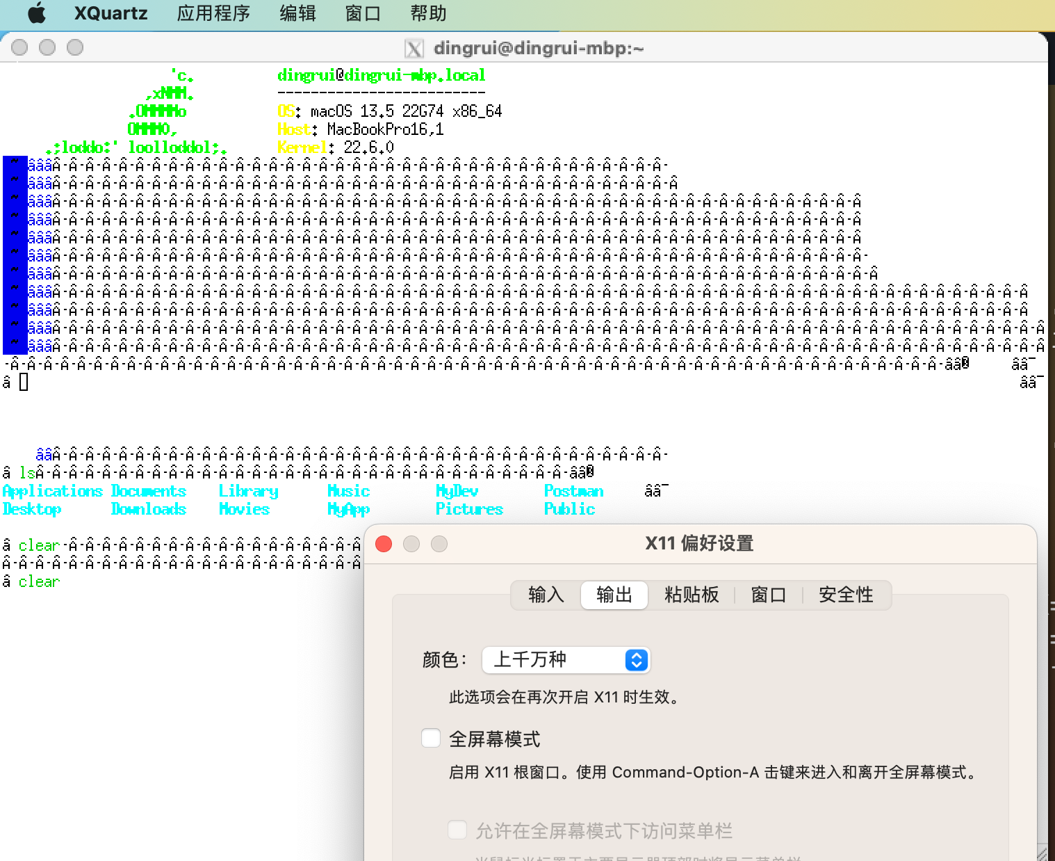Switch to the 安全性 tab
Screen dimensions: 1055x861
(x=845, y=595)
